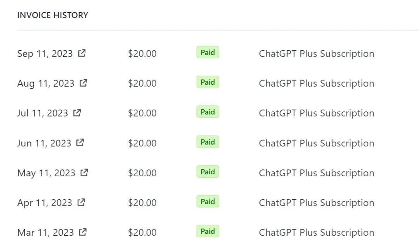Click the Apr 11, 2023 date link
Image resolution: width=419 pixels, height=247 pixels.
coord(45,203)
